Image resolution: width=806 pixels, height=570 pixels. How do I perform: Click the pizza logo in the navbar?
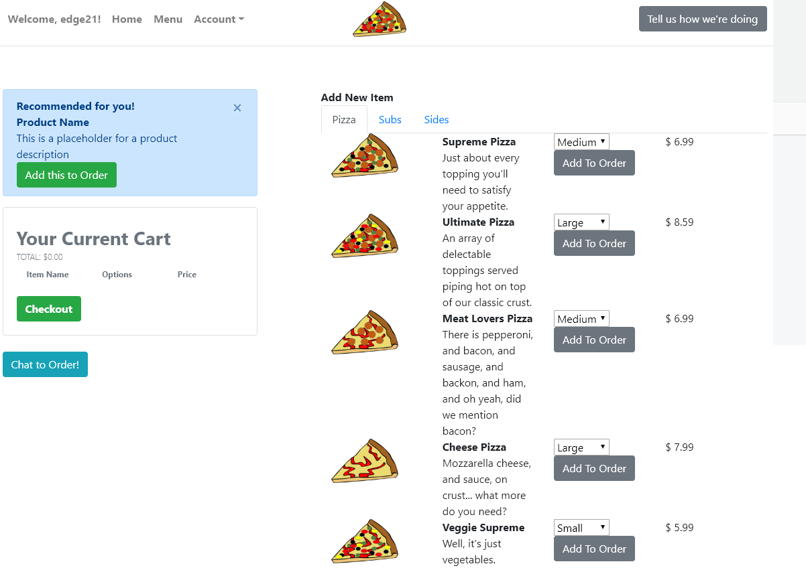coord(380,19)
